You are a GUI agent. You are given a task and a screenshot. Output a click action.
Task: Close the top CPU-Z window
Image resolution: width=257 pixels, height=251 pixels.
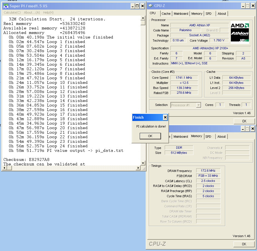click(253, 6)
